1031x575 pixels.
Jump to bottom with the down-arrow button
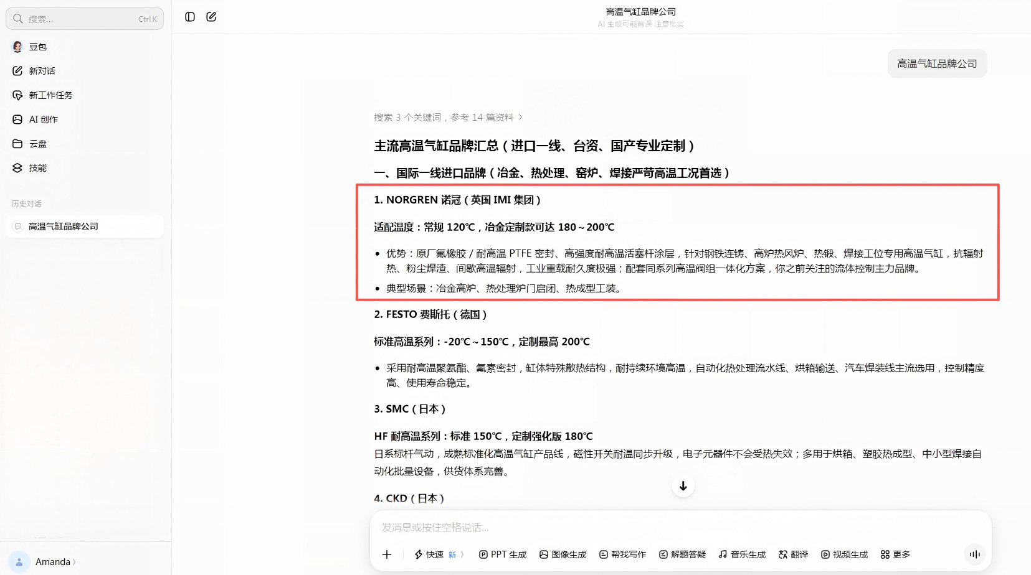coord(683,486)
